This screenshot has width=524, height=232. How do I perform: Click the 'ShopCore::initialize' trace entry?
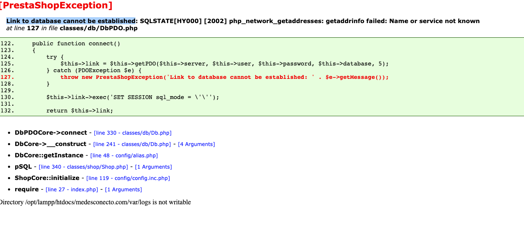tap(47, 178)
